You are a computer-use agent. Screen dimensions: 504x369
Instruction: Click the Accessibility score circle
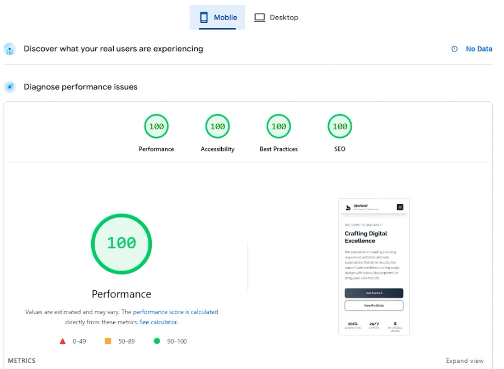pyautogui.click(x=217, y=126)
